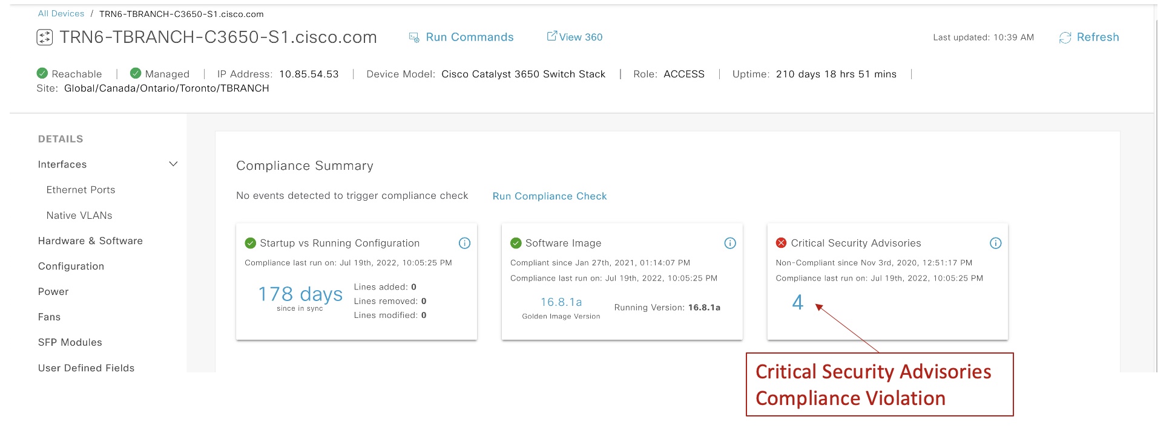This screenshot has height=434, width=1172.
Task: Select Ethernet Ports in the sidebar
Action: [x=81, y=190]
